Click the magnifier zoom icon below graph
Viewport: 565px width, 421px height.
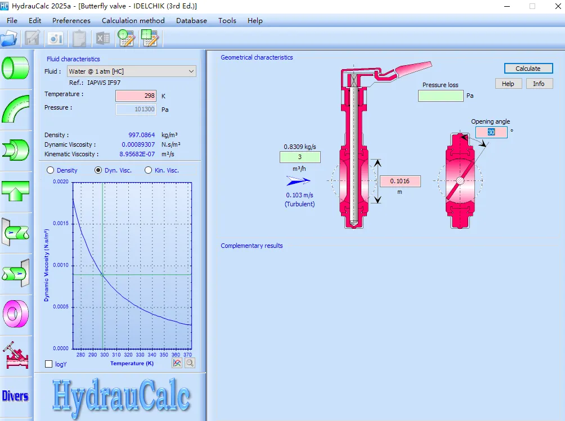click(x=190, y=363)
